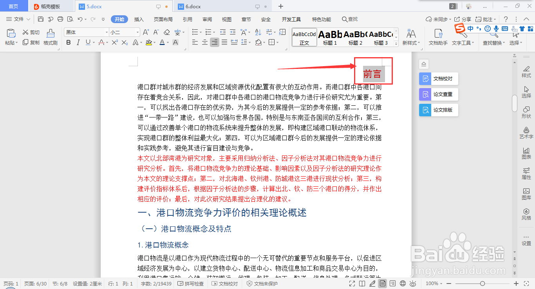Open the 文档校对 (document proofreading) sidebar tool
This screenshot has width=535, height=289.
coord(438,78)
